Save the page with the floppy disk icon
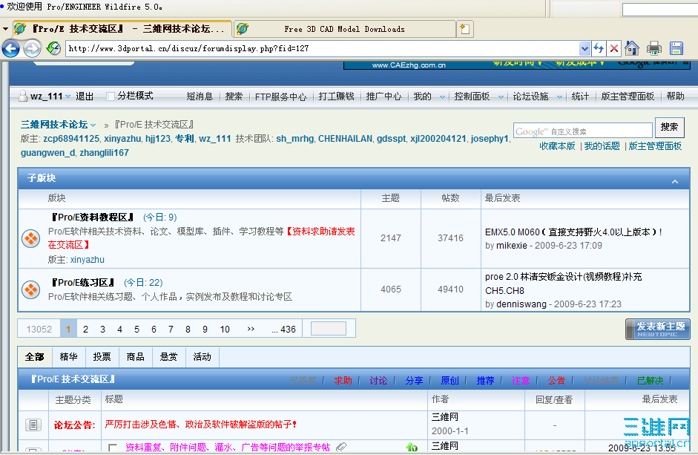 [676, 48]
